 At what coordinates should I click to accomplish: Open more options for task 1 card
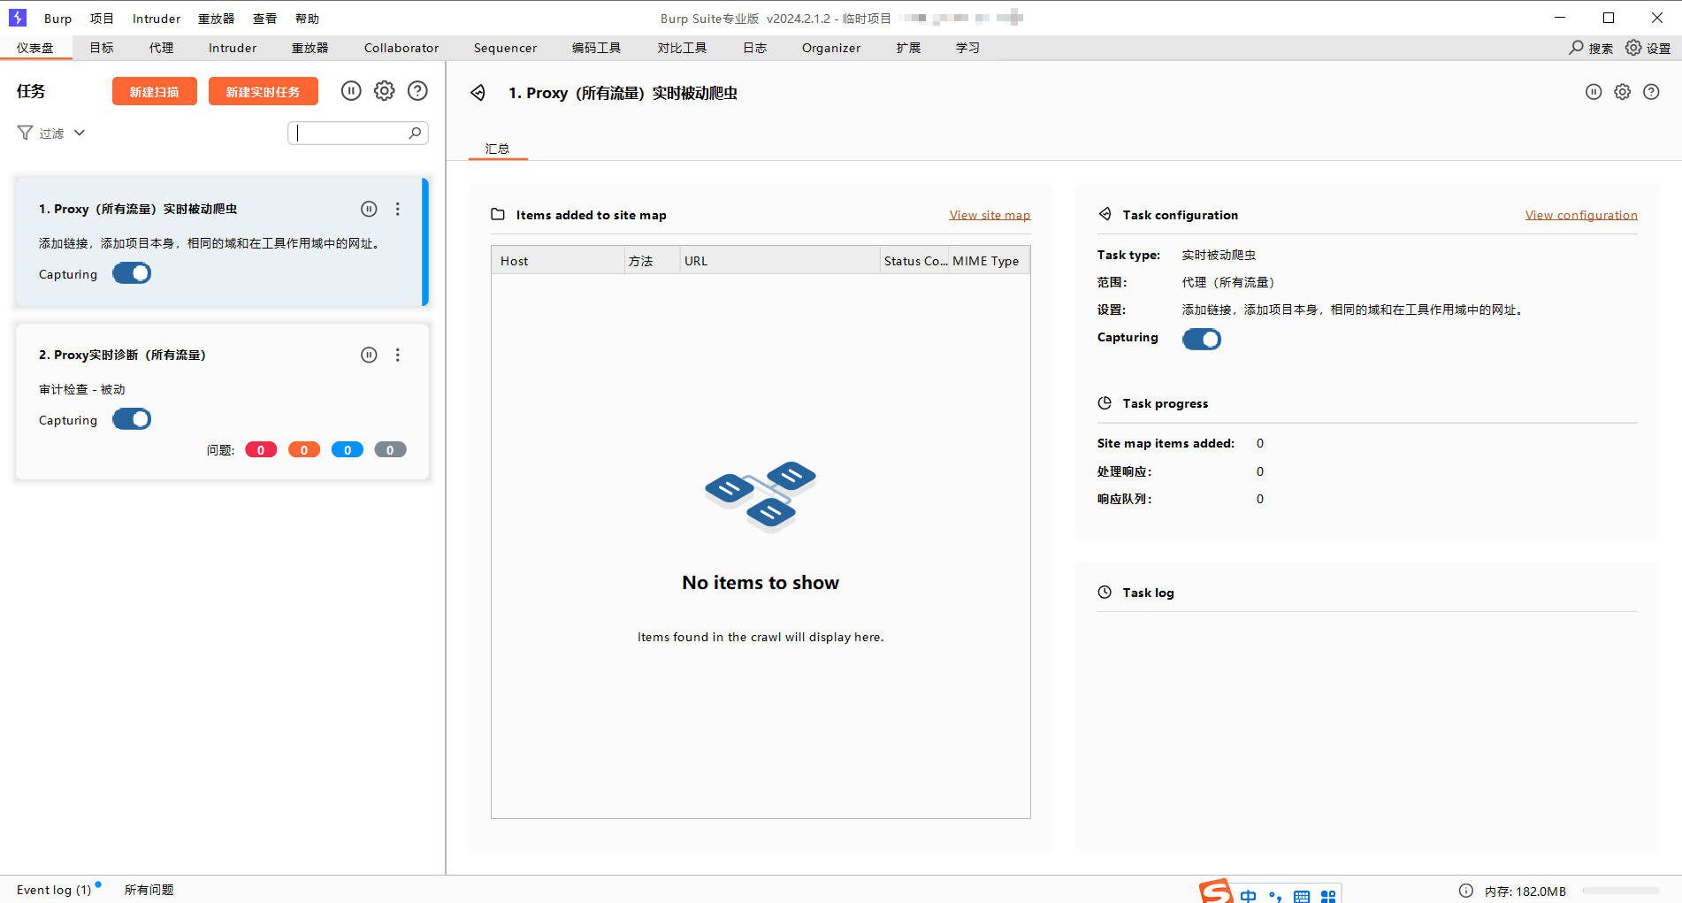click(398, 209)
